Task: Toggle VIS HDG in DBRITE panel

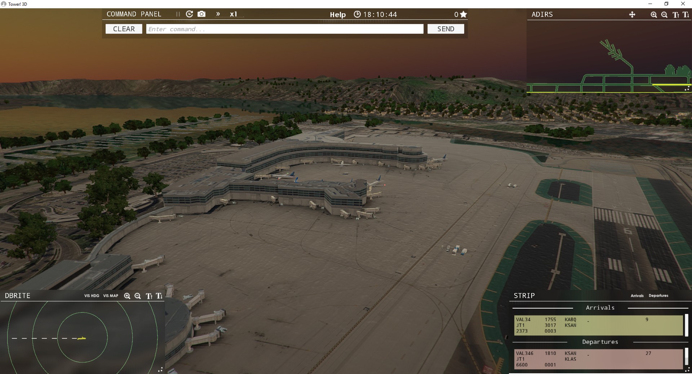Action: click(92, 296)
